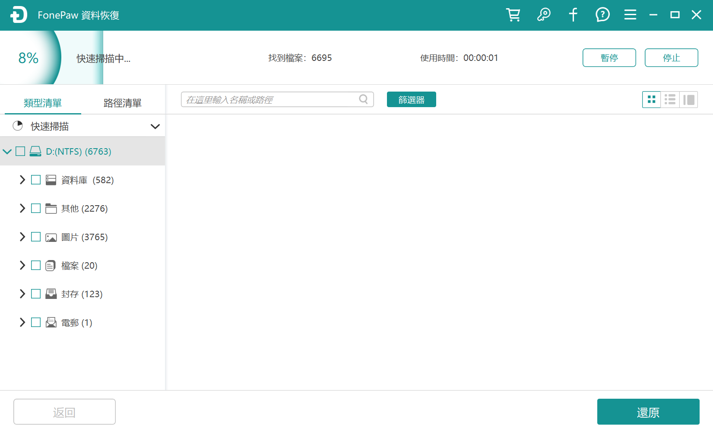Click the 電郵 email icon

pyautogui.click(x=51, y=322)
